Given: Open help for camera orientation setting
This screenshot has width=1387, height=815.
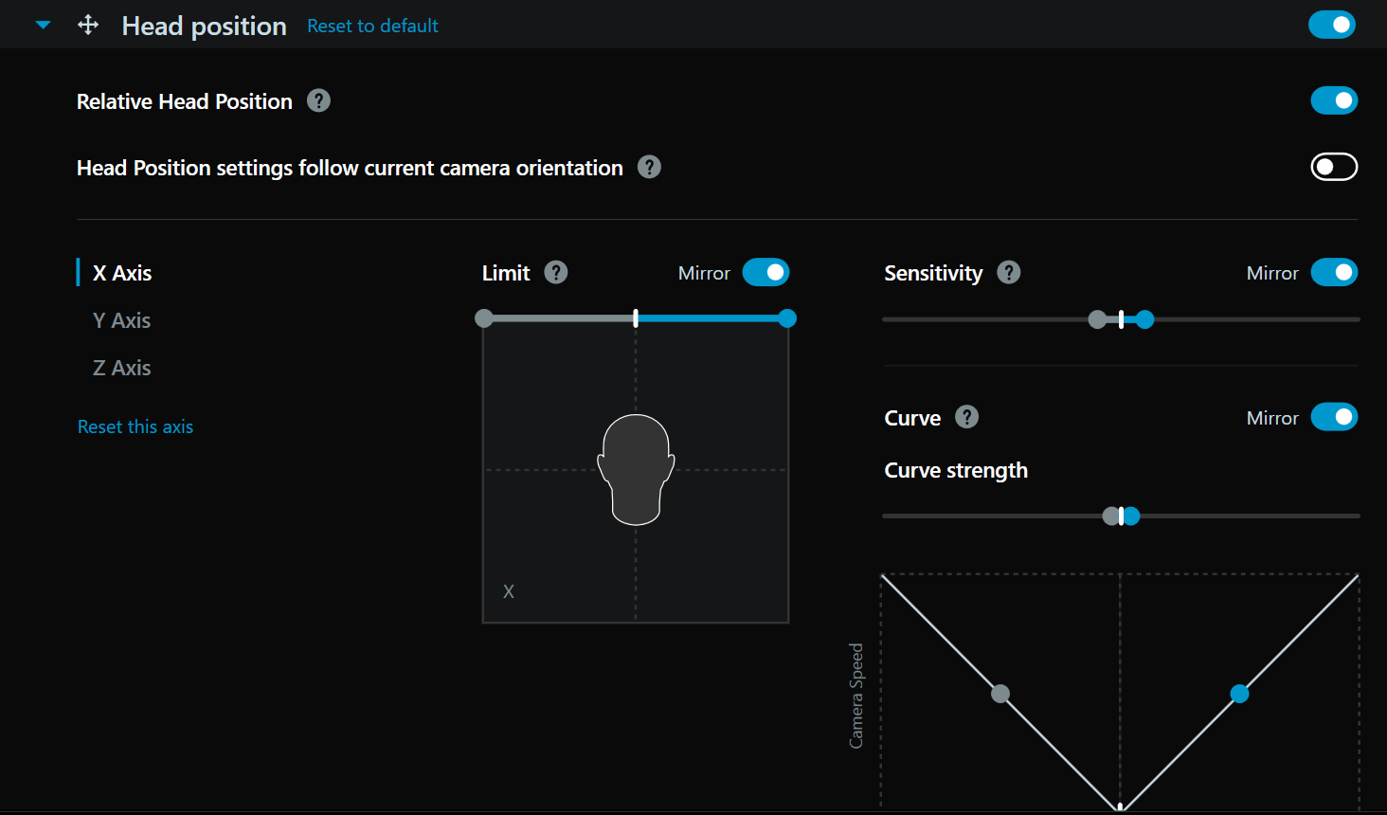Looking at the screenshot, I should (x=649, y=167).
